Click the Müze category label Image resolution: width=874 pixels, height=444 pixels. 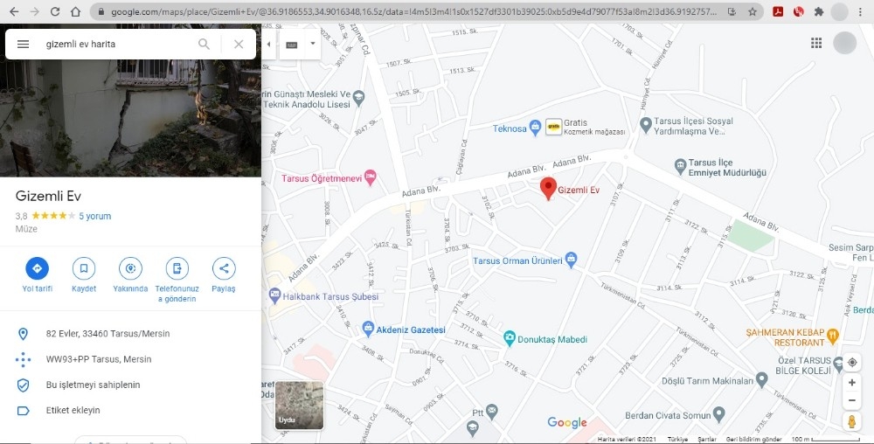[x=26, y=229]
